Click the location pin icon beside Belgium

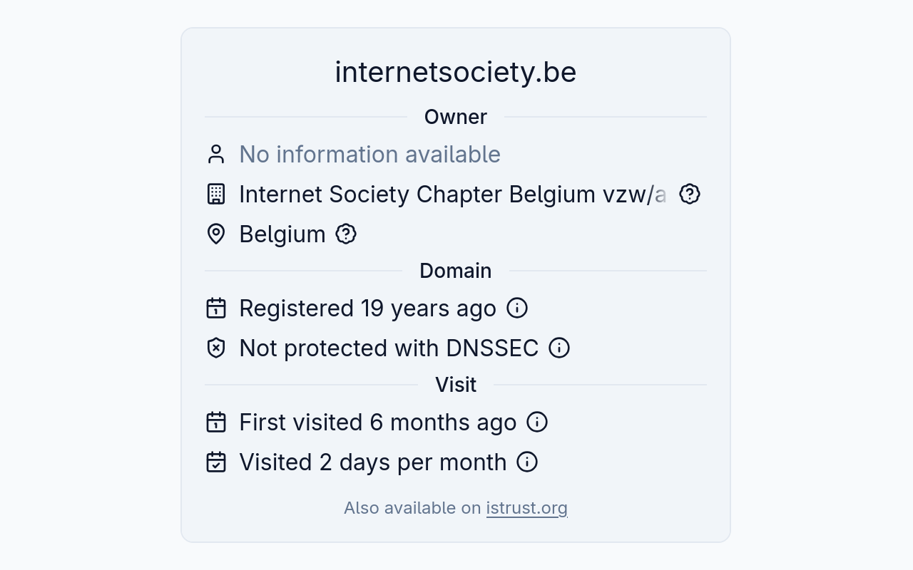[216, 234]
